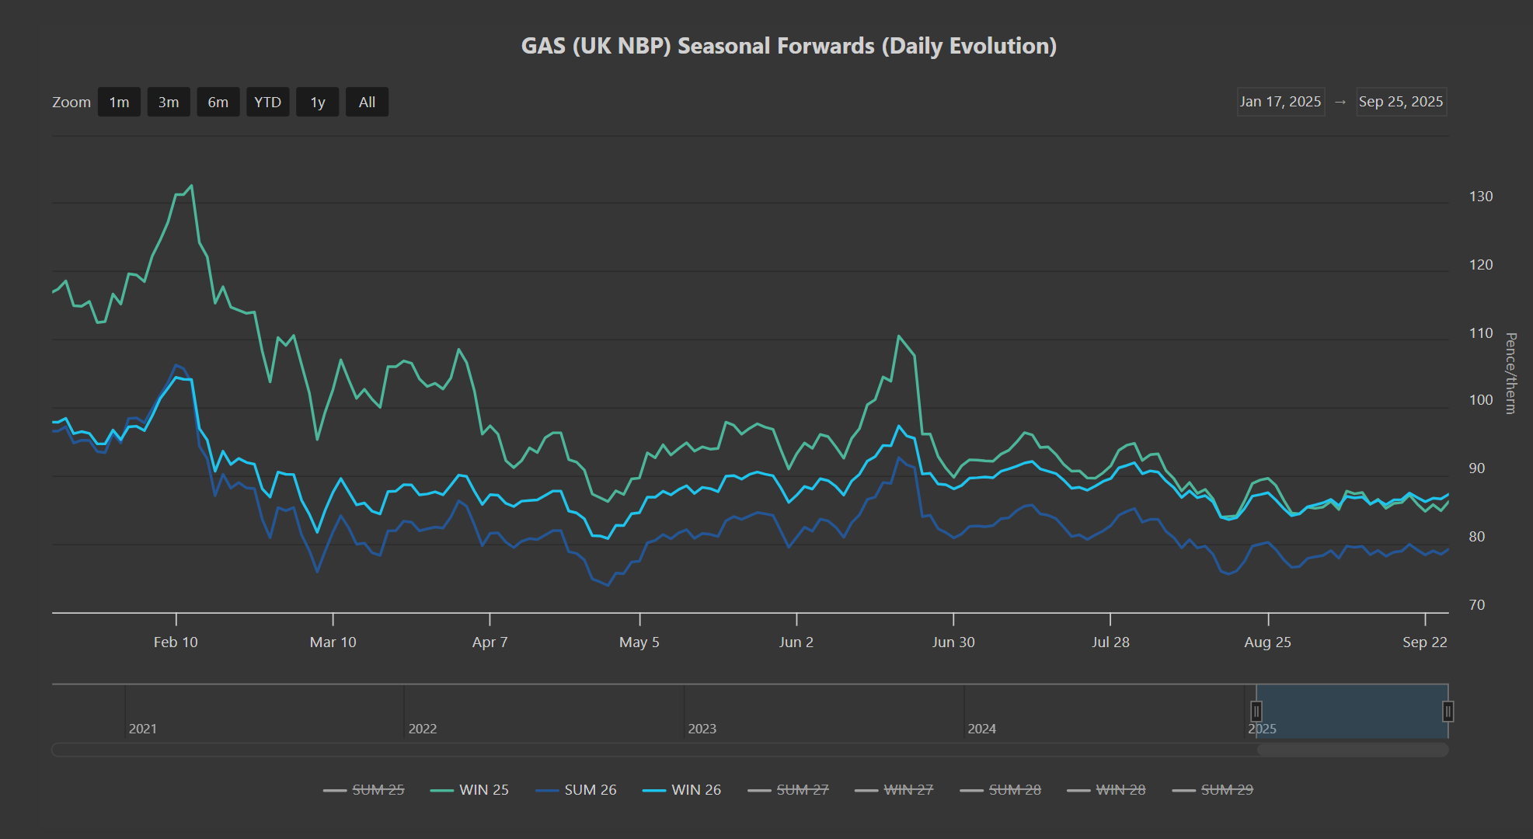
Task: Show the WIN 28 series
Action: point(1120,790)
